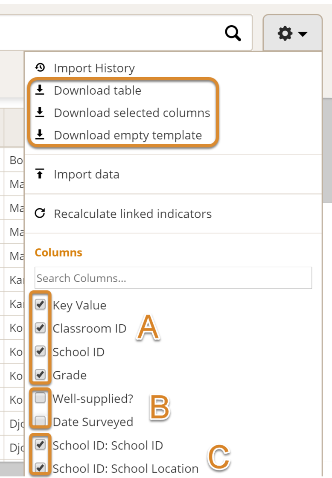Choose Import History from the menu
332x478 pixels.
(x=94, y=68)
